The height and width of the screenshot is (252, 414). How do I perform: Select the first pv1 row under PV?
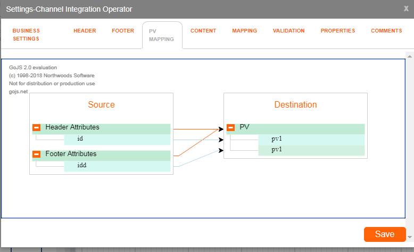click(311, 139)
